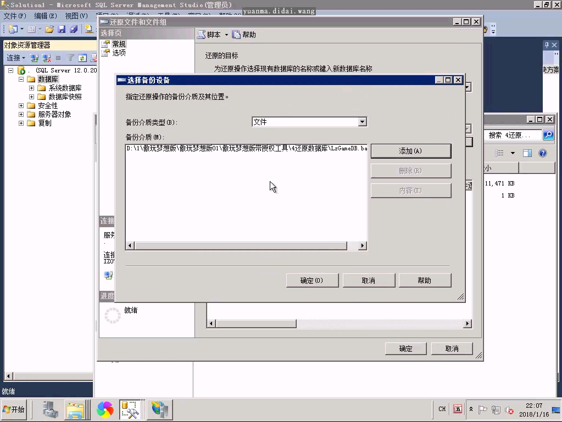This screenshot has height=422, width=562.
Task: Open the 视图 menu
Action: [x=76, y=16]
